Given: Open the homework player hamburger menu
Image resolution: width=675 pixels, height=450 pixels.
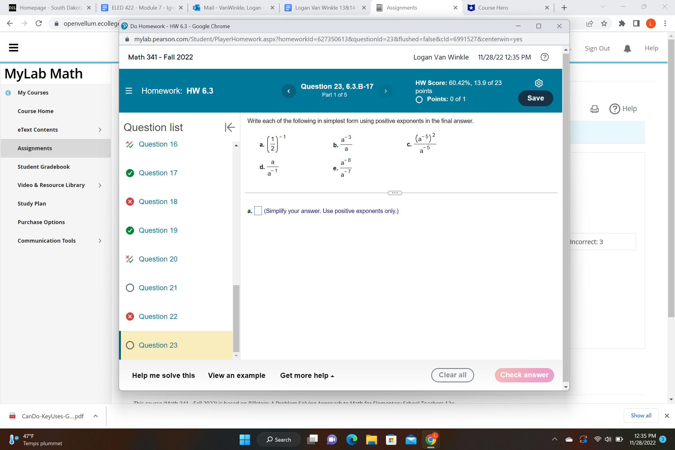Looking at the screenshot, I should click(x=129, y=91).
